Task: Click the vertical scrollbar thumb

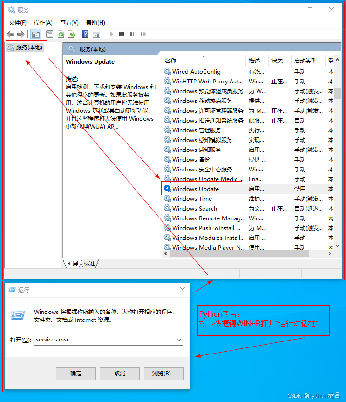Action: pyautogui.click(x=338, y=93)
